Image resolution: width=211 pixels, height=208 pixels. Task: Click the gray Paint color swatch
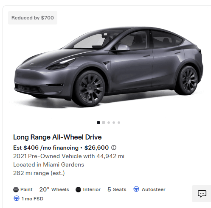point(16,189)
